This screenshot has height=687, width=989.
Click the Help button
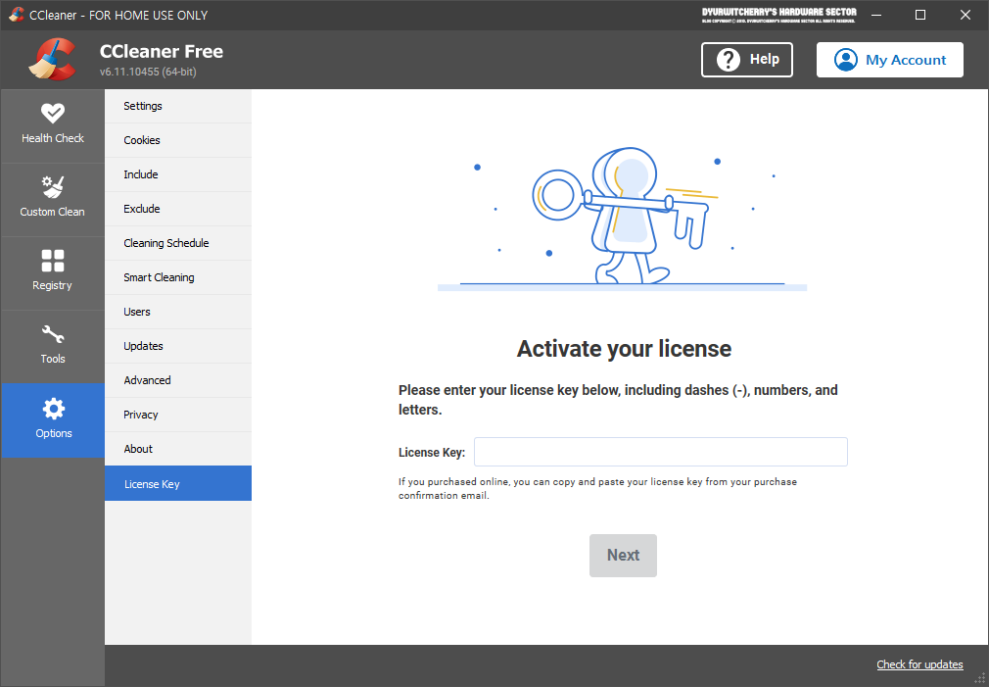pos(747,60)
